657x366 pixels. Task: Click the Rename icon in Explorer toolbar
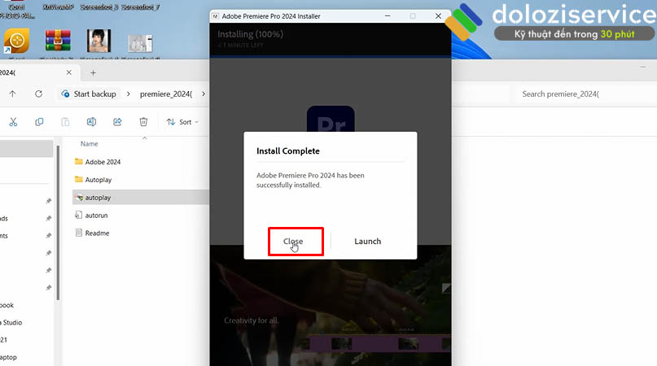91,122
